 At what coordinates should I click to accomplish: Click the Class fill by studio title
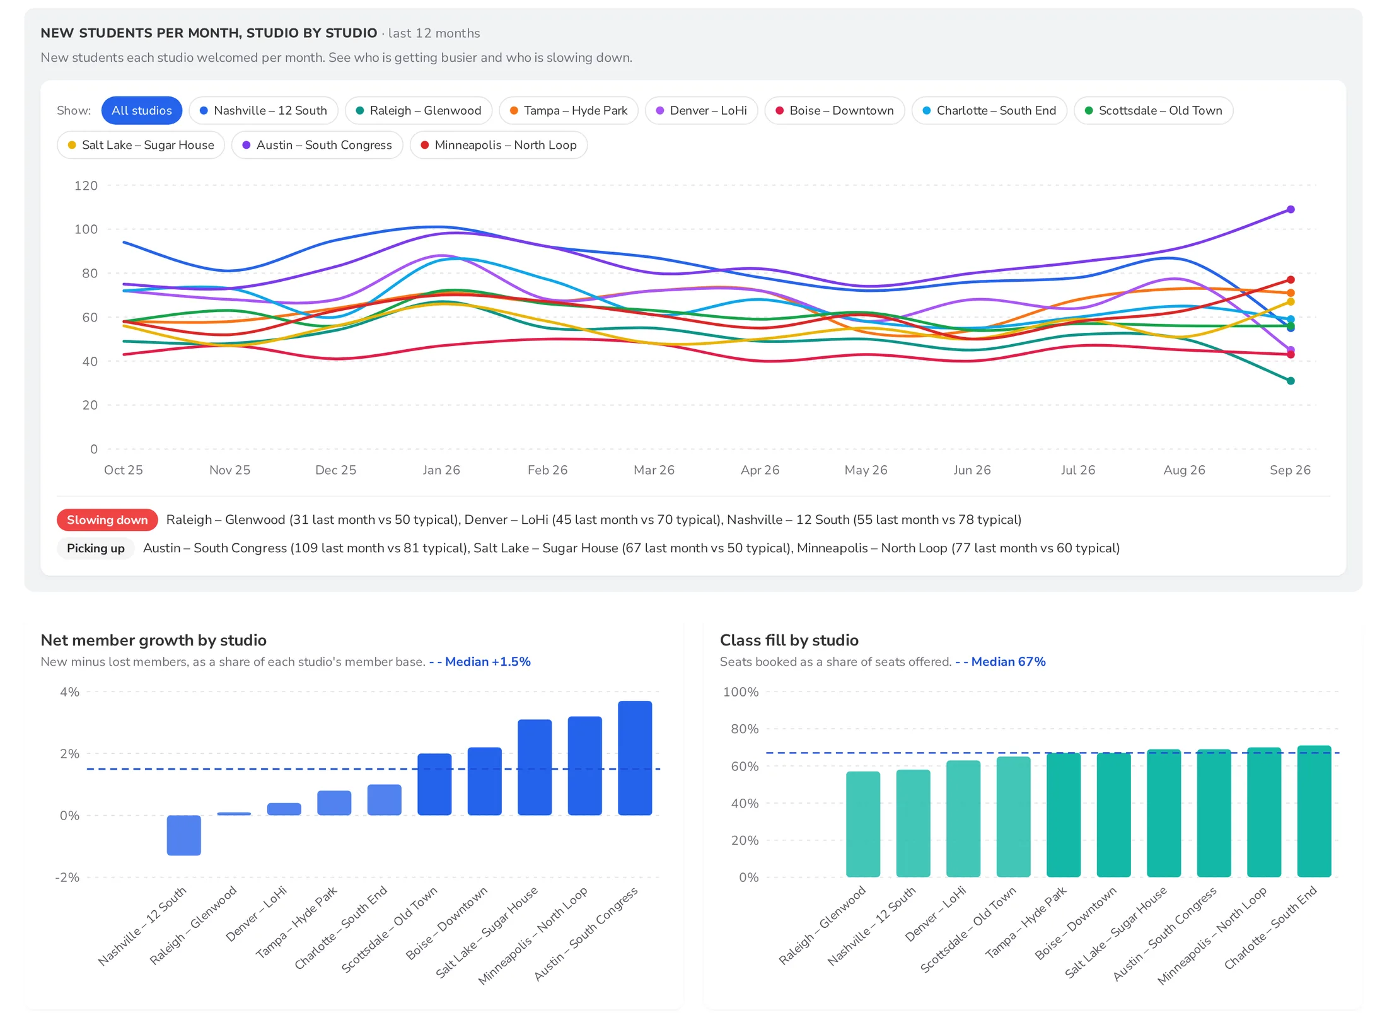(x=789, y=640)
